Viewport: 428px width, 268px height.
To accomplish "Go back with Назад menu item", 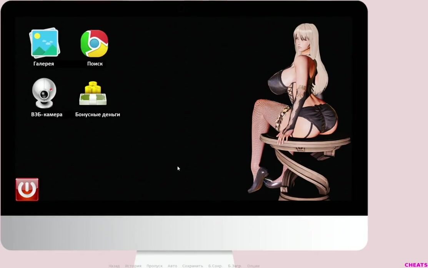I will pyautogui.click(x=114, y=266).
